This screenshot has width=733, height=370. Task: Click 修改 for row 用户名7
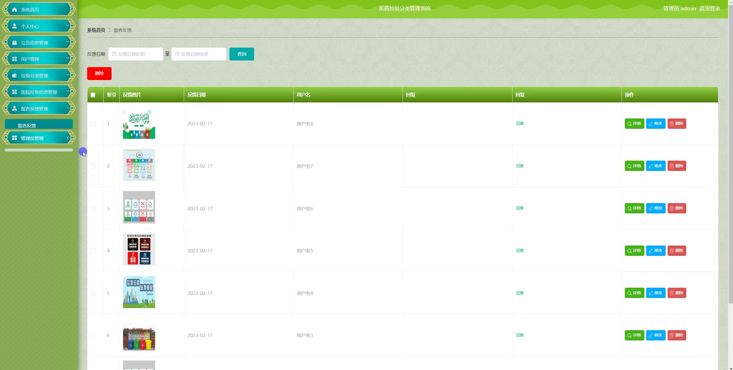click(656, 166)
